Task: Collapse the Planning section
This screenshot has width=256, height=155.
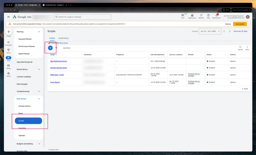Action: (39, 32)
